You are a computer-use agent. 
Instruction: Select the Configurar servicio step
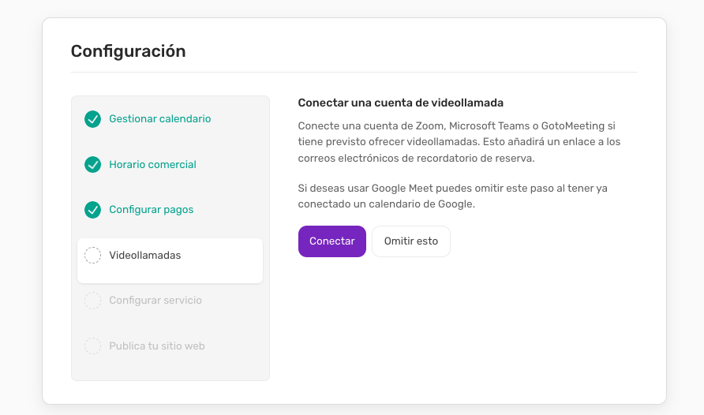[x=155, y=301]
